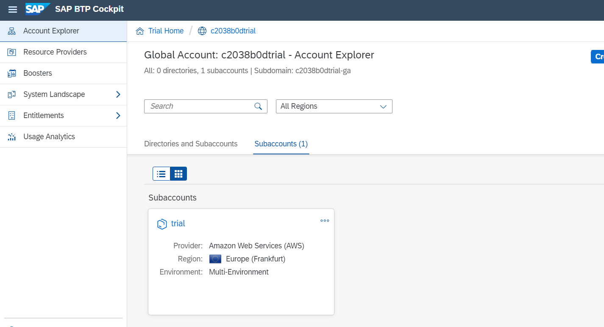
Task: Click the Boosters sidebar icon
Action: click(x=11, y=74)
